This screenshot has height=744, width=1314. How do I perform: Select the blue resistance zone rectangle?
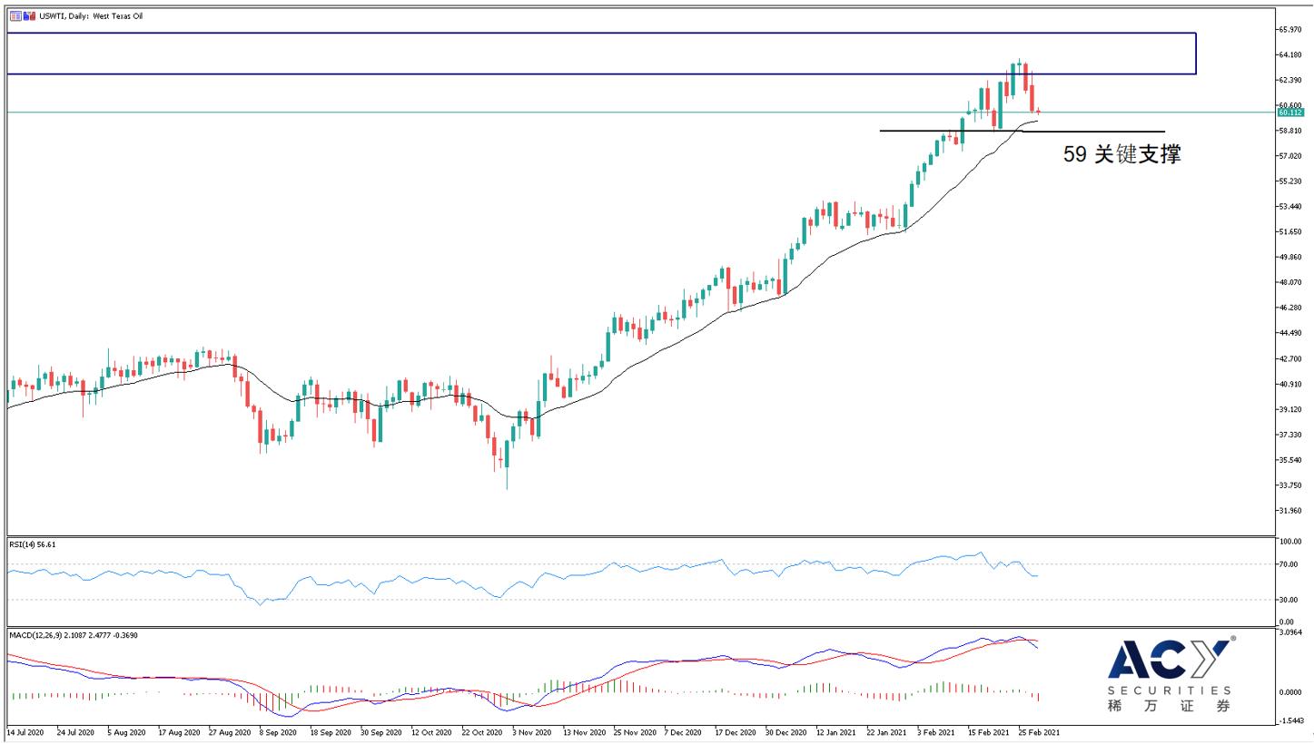[601, 54]
